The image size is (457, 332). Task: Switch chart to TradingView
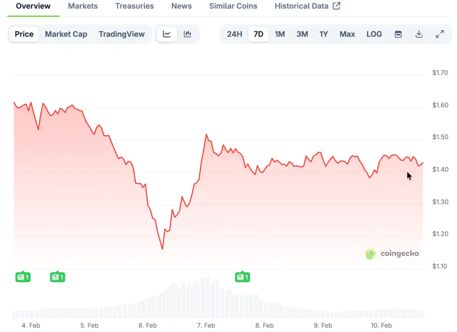[122, 34]
